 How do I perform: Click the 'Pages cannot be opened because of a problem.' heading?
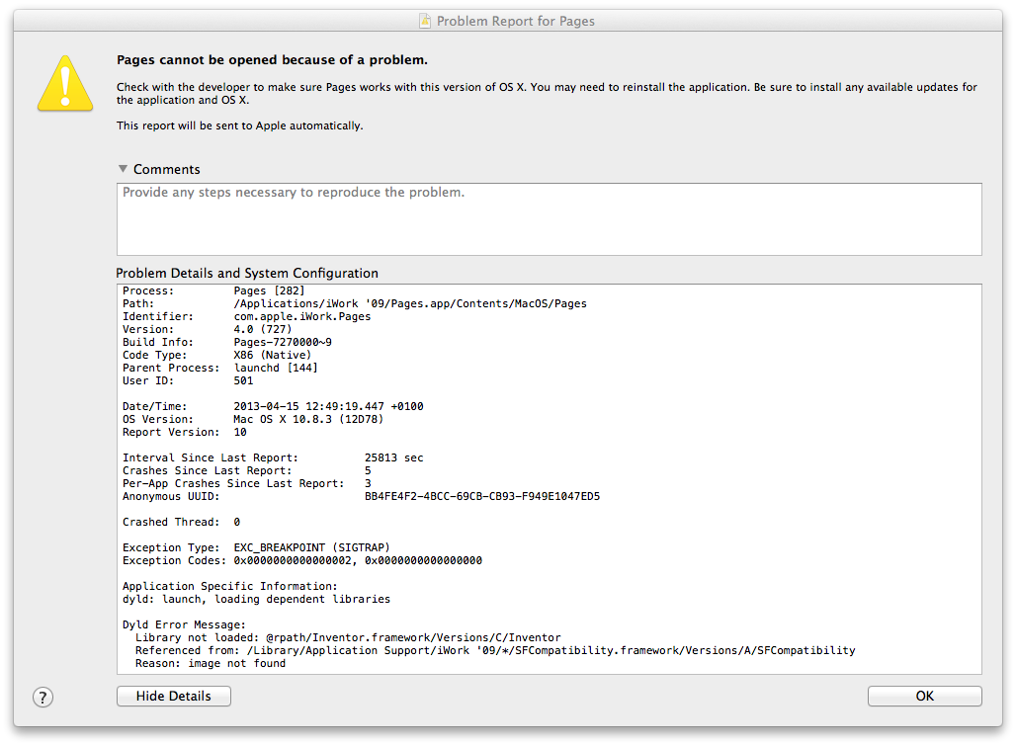coord(272,59)
